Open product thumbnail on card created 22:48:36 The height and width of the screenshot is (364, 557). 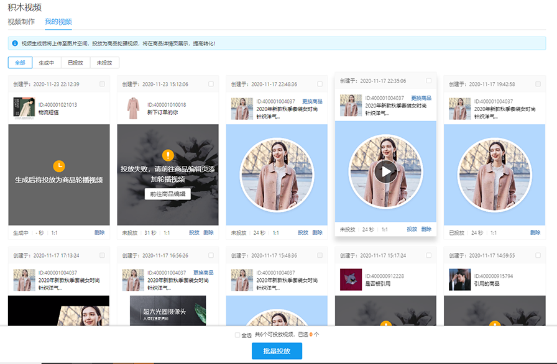click(242, 109)
